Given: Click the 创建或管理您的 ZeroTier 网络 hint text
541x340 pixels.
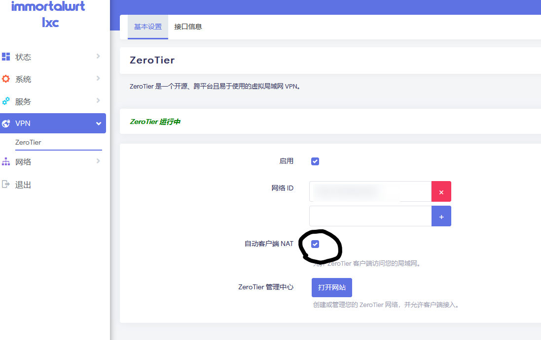Looking at the screenshot, I should (386, 305).
